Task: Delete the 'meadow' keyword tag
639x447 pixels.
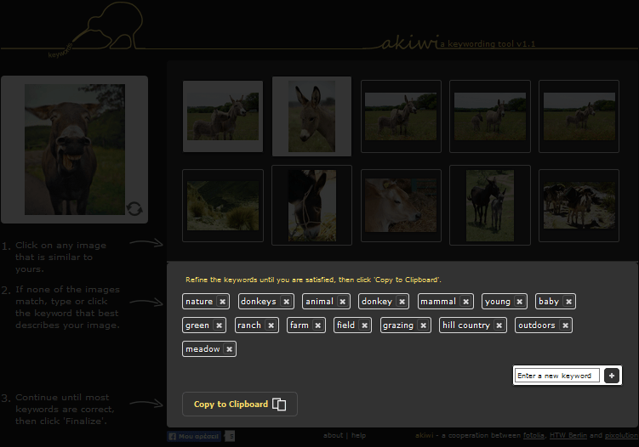Action: pos(230,349)
